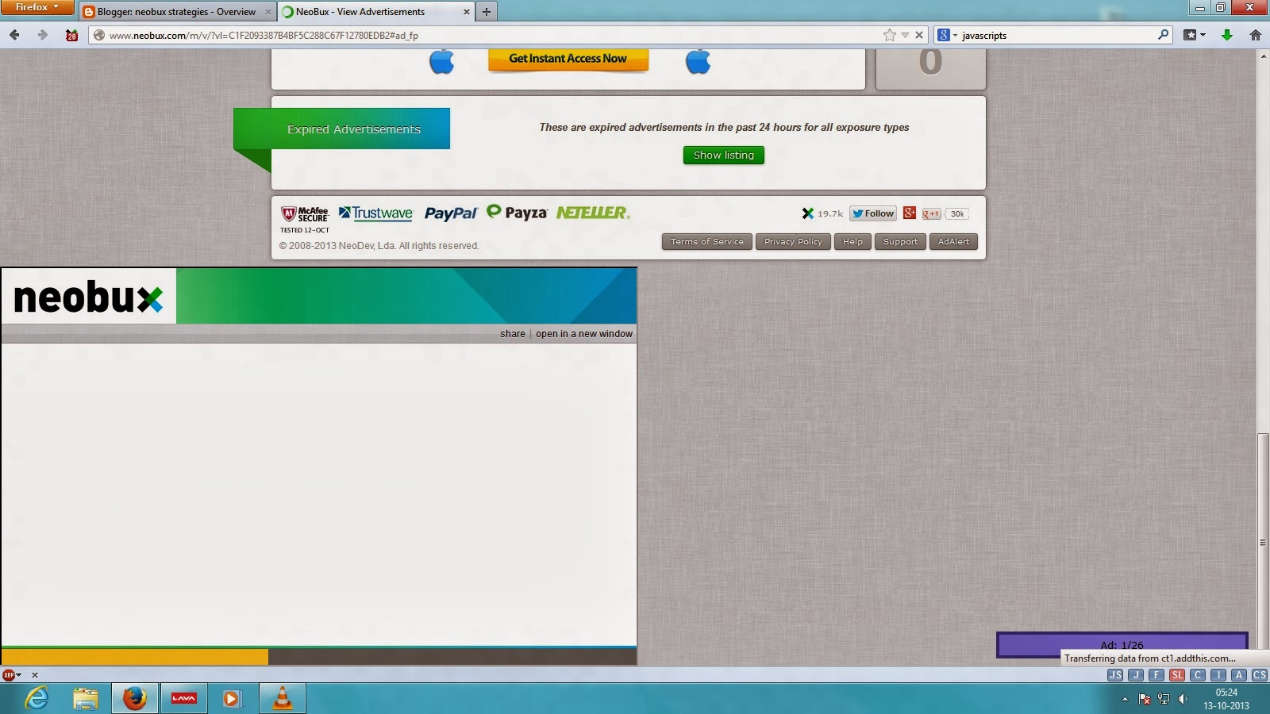Open the LAVA app on taskbar

(183, 698)
